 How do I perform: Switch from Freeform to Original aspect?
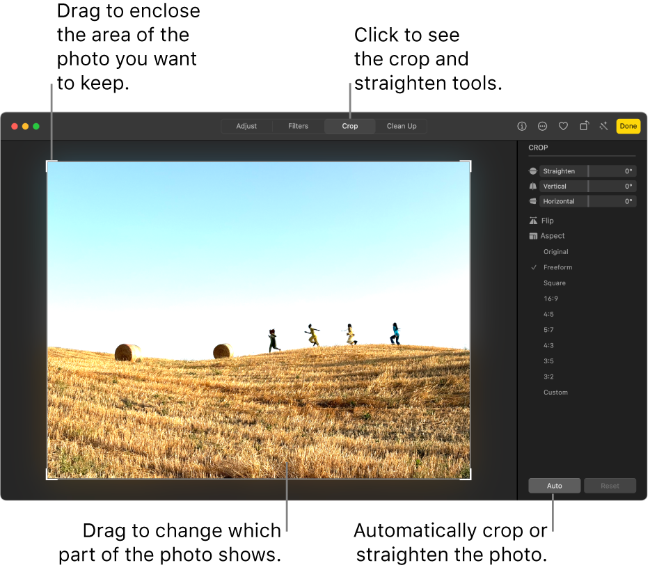[x=555, y=251]
